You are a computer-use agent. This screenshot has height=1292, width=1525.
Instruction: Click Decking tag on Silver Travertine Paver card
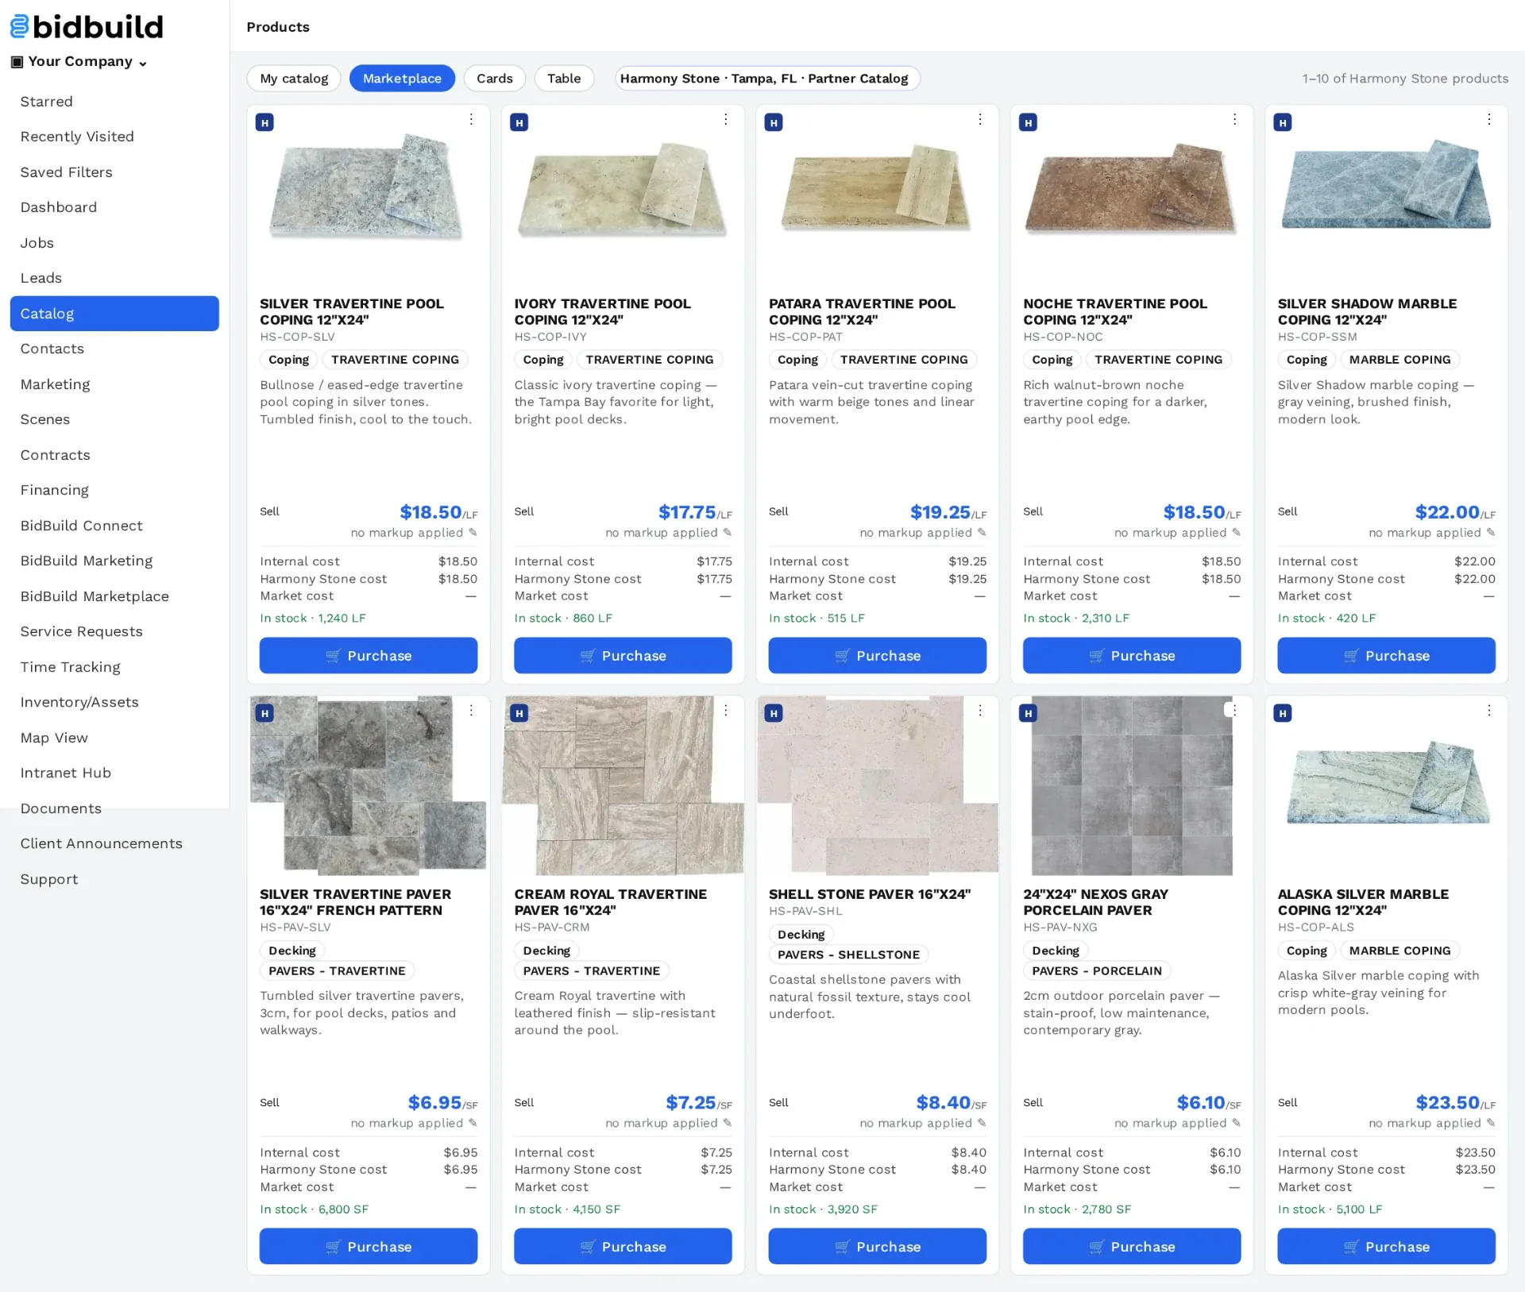coord(292,951)
